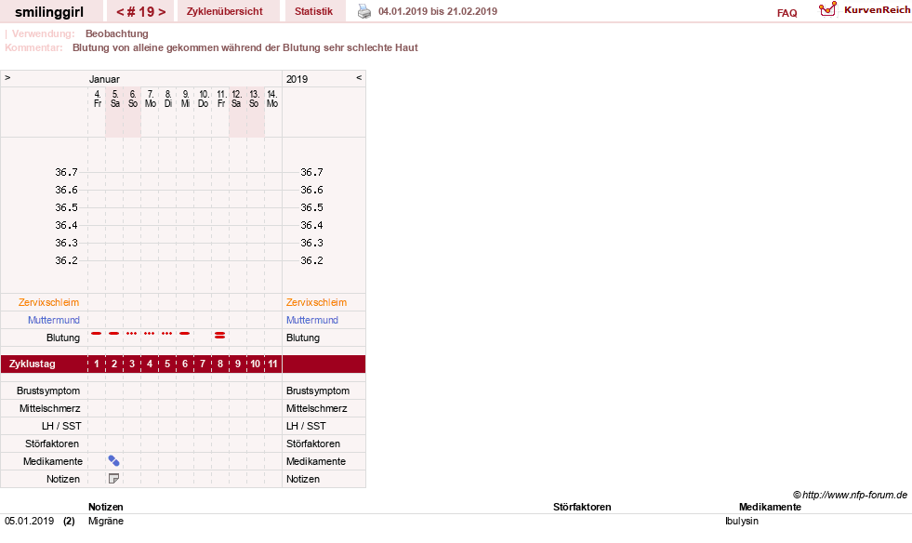The image size is (912, 543).
Task: Click the Störfaktoren column header below chart
Action: point(582,507)
